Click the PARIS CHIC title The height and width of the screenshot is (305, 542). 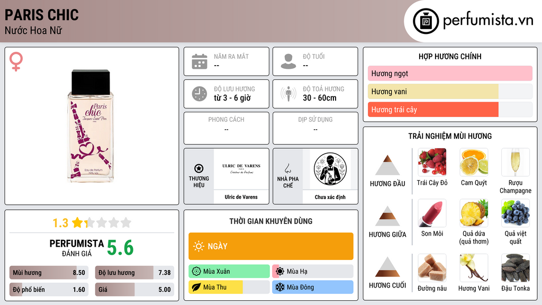point(41,15)
